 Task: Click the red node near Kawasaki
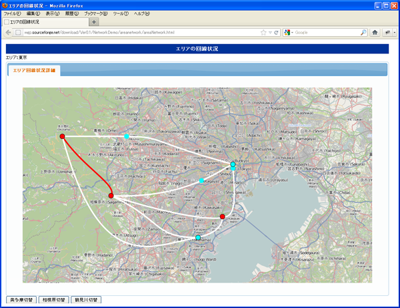222,216
